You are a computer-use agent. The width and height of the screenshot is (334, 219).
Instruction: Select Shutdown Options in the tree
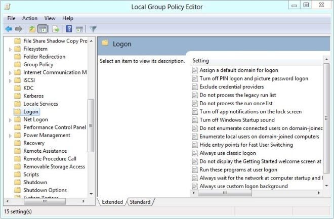tap(45, 190)
